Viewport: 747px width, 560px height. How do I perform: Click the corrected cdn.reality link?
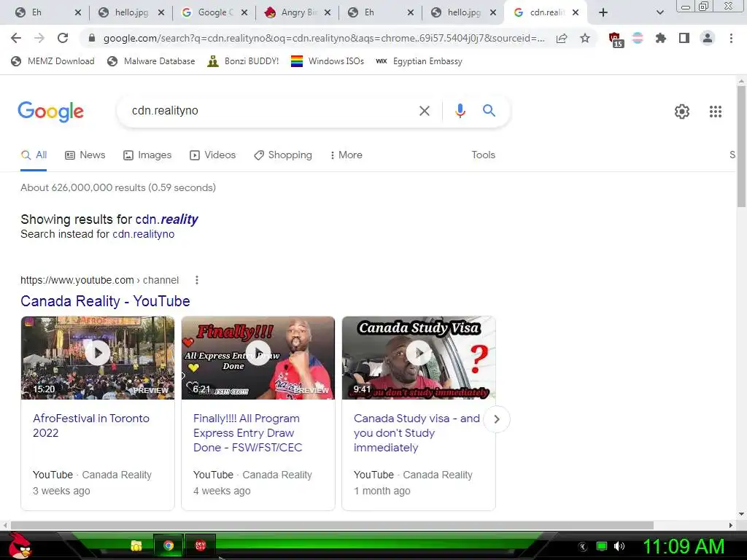[x=167, y=219]
